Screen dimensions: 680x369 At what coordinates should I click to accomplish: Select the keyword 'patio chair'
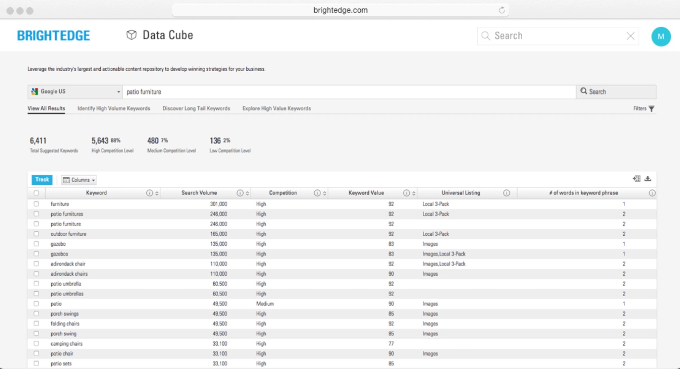coord(62,354)
